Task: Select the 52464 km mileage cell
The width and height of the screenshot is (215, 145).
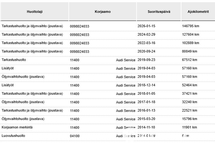Action: (x=190, y=85)
